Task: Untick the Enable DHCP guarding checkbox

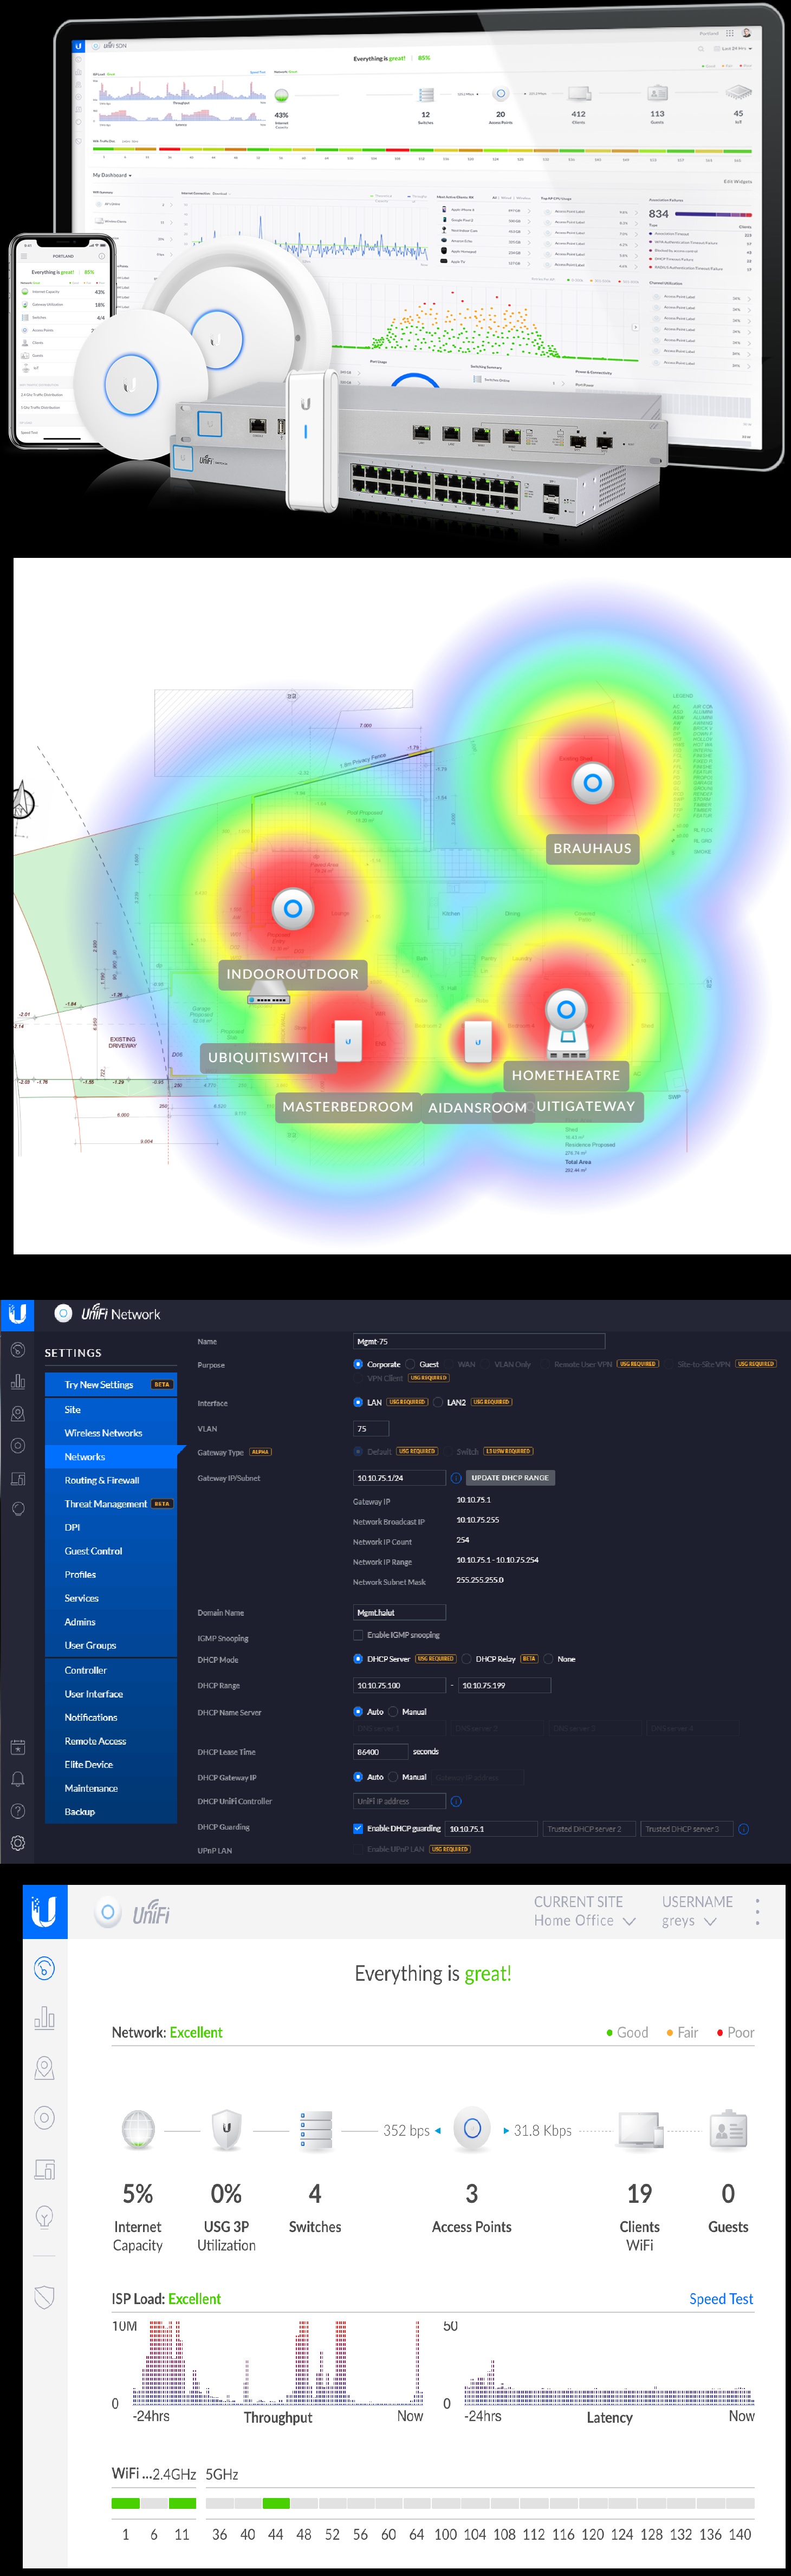Action: pyautogui.click(x=358, y=1829)
